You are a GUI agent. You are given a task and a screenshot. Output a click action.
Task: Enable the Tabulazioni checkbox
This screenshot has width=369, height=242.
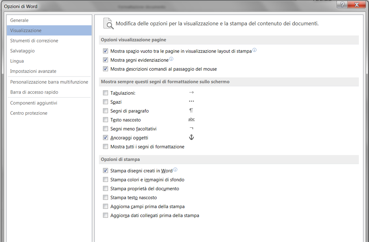coord(106,93)
